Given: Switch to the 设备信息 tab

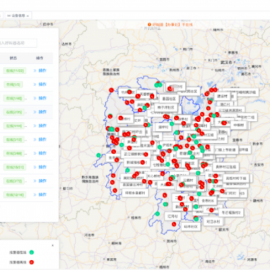Looking at the screenshot, I should [x=18, y=16].
